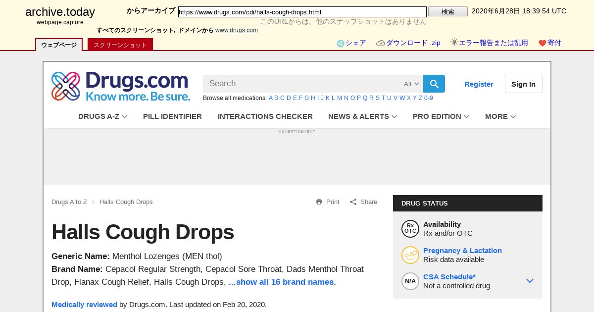Click the Halls Cough Drops heading
Screen dimensions: 594x312
(x=143, y=232)
